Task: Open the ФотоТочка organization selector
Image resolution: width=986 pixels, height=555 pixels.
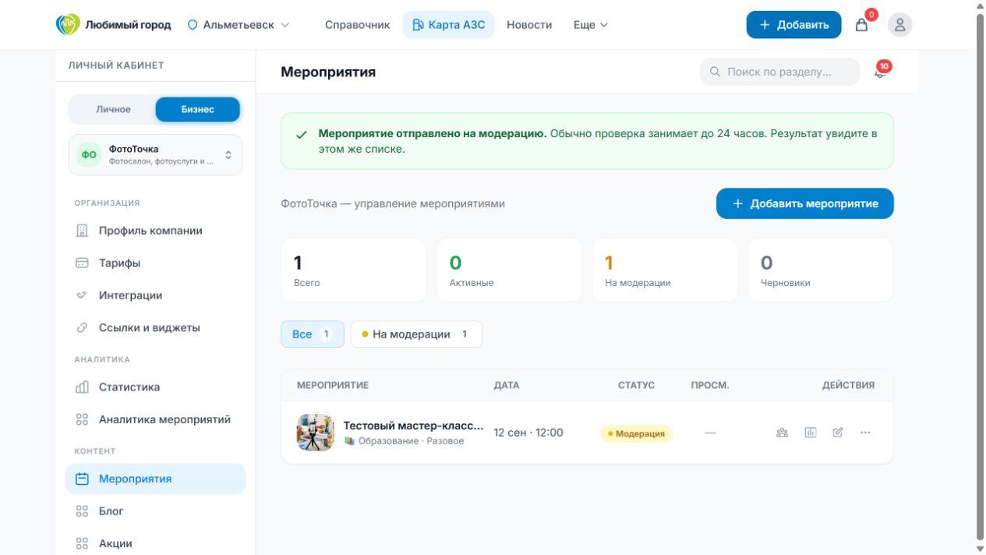Action: 155,154
